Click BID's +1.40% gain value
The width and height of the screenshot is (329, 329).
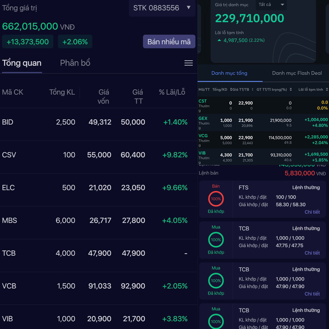pos(175,122)
